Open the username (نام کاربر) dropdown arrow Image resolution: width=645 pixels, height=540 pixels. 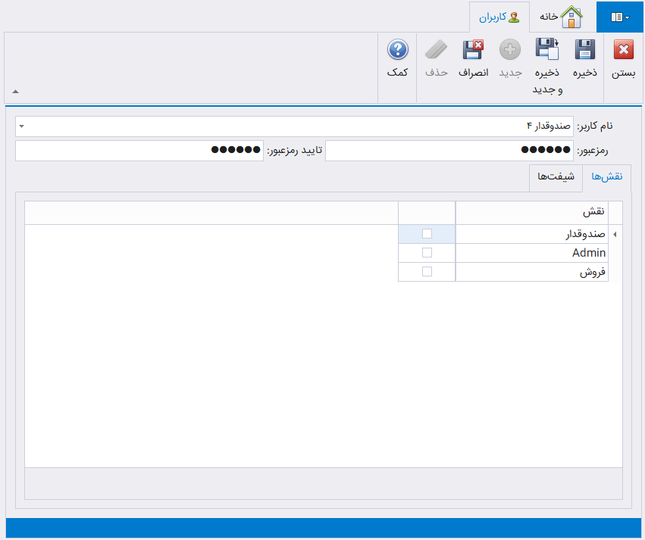coord(20,126)
